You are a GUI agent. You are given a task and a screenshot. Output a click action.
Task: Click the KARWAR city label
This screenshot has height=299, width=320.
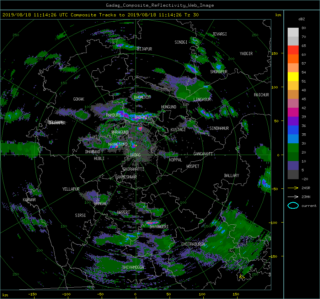point(29,200)
